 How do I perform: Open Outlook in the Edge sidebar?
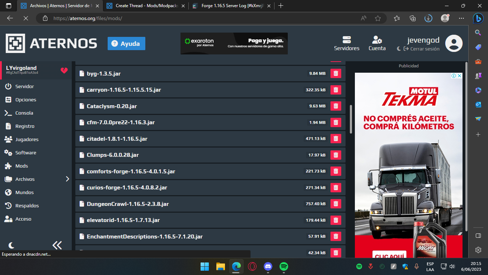coord(478,105)
